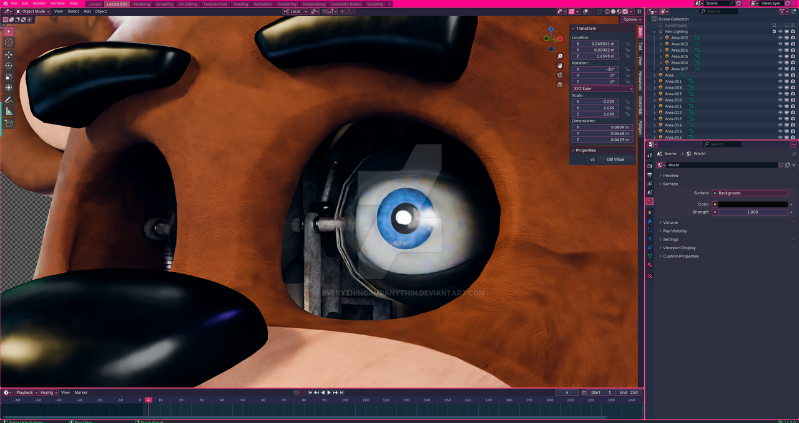The width and height of the screenshot is (799, 423).
Task: Hide Area.010 using its eye icon
Action: coord(780,100)
